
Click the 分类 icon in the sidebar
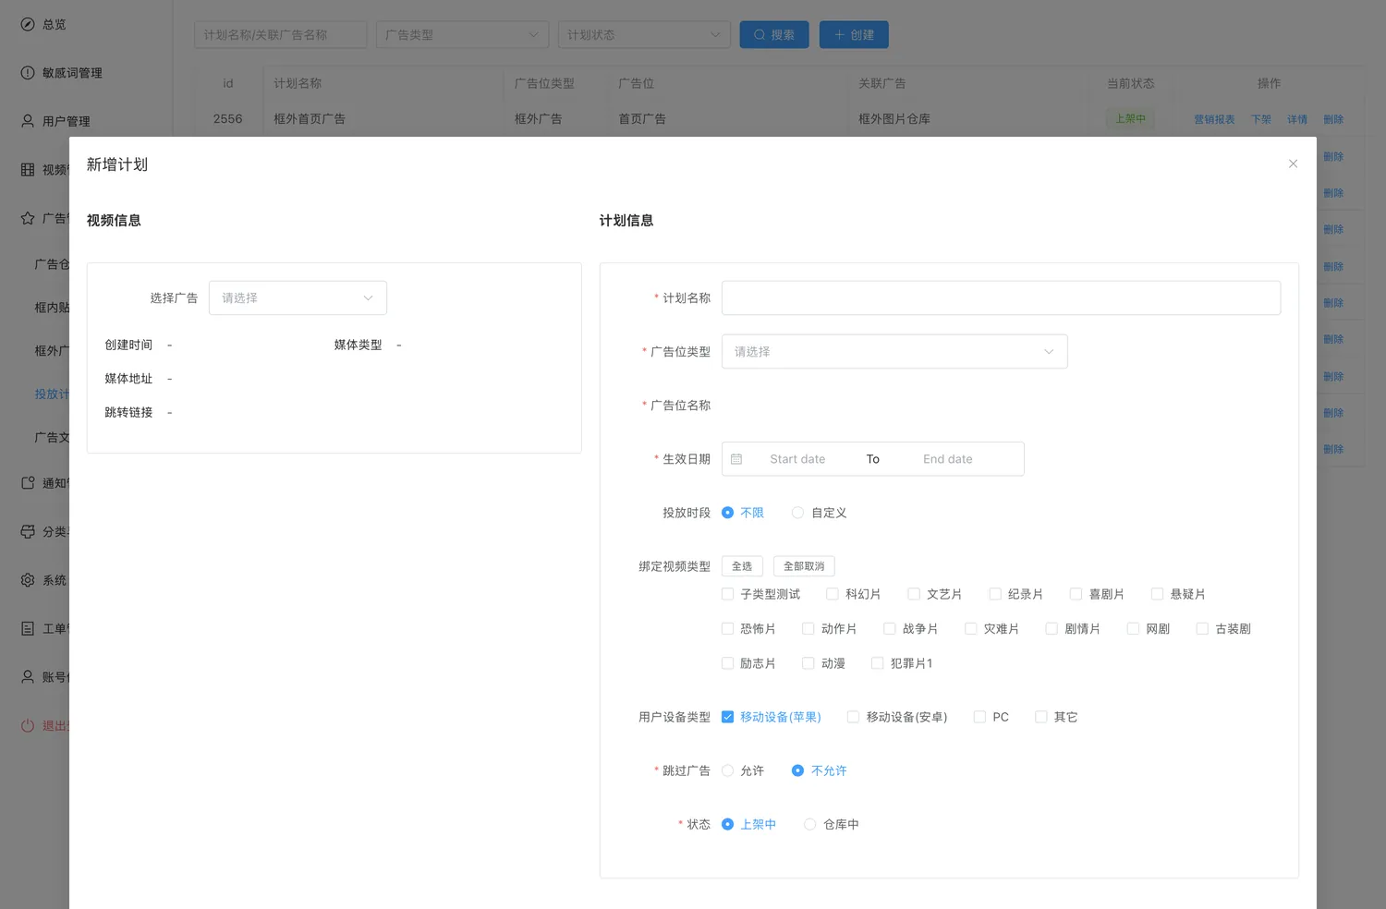point(28,531)
